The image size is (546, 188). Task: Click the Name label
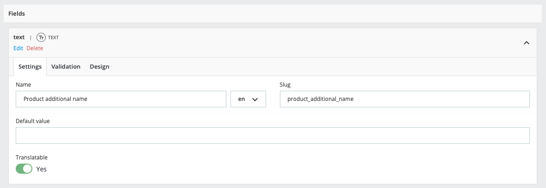pyautogui.click(x=24, y=84)
